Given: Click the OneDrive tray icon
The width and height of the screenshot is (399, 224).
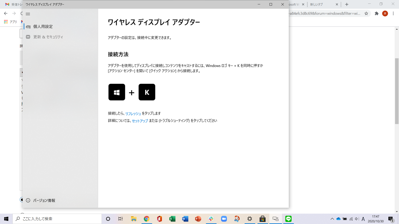Looking at the screenshot, I should pos(338,219).
